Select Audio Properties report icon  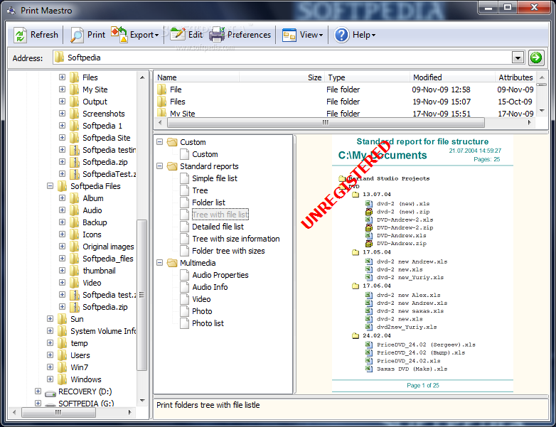tap(184, 275)
